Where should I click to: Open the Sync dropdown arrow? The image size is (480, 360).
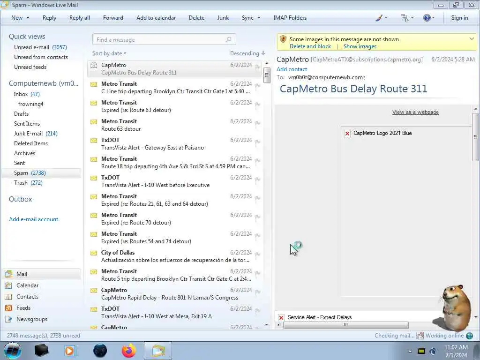(x=259, y=18)
